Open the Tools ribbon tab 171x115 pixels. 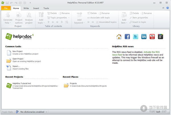point(46,8)
